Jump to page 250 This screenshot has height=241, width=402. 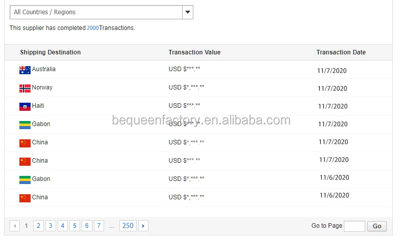point(128,226)
